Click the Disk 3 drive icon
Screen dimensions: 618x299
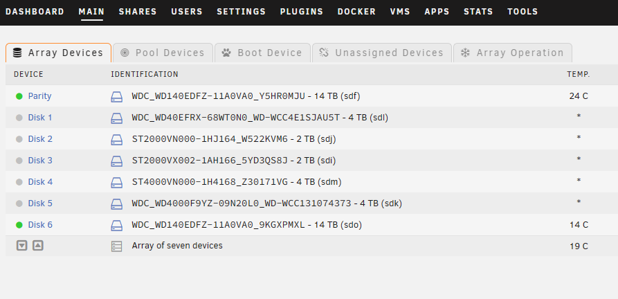[x=117, y=161]
